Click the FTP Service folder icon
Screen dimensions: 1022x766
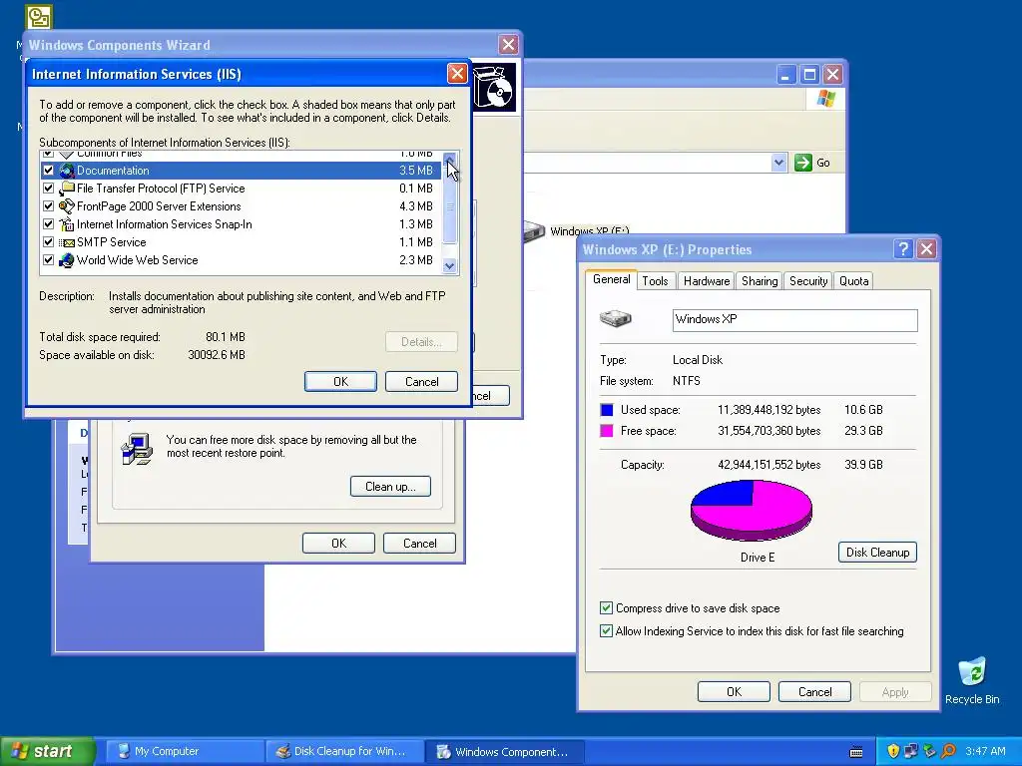click(67, 189)
